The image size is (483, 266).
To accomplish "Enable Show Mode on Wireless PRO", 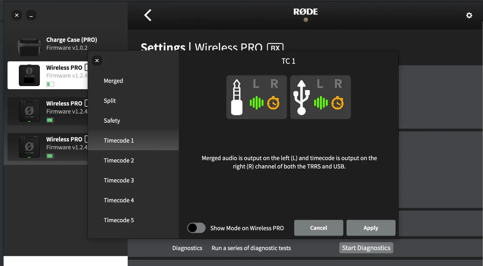I will (196, 228).
